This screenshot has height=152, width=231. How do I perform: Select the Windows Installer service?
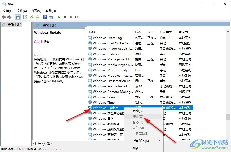[106, 54]
